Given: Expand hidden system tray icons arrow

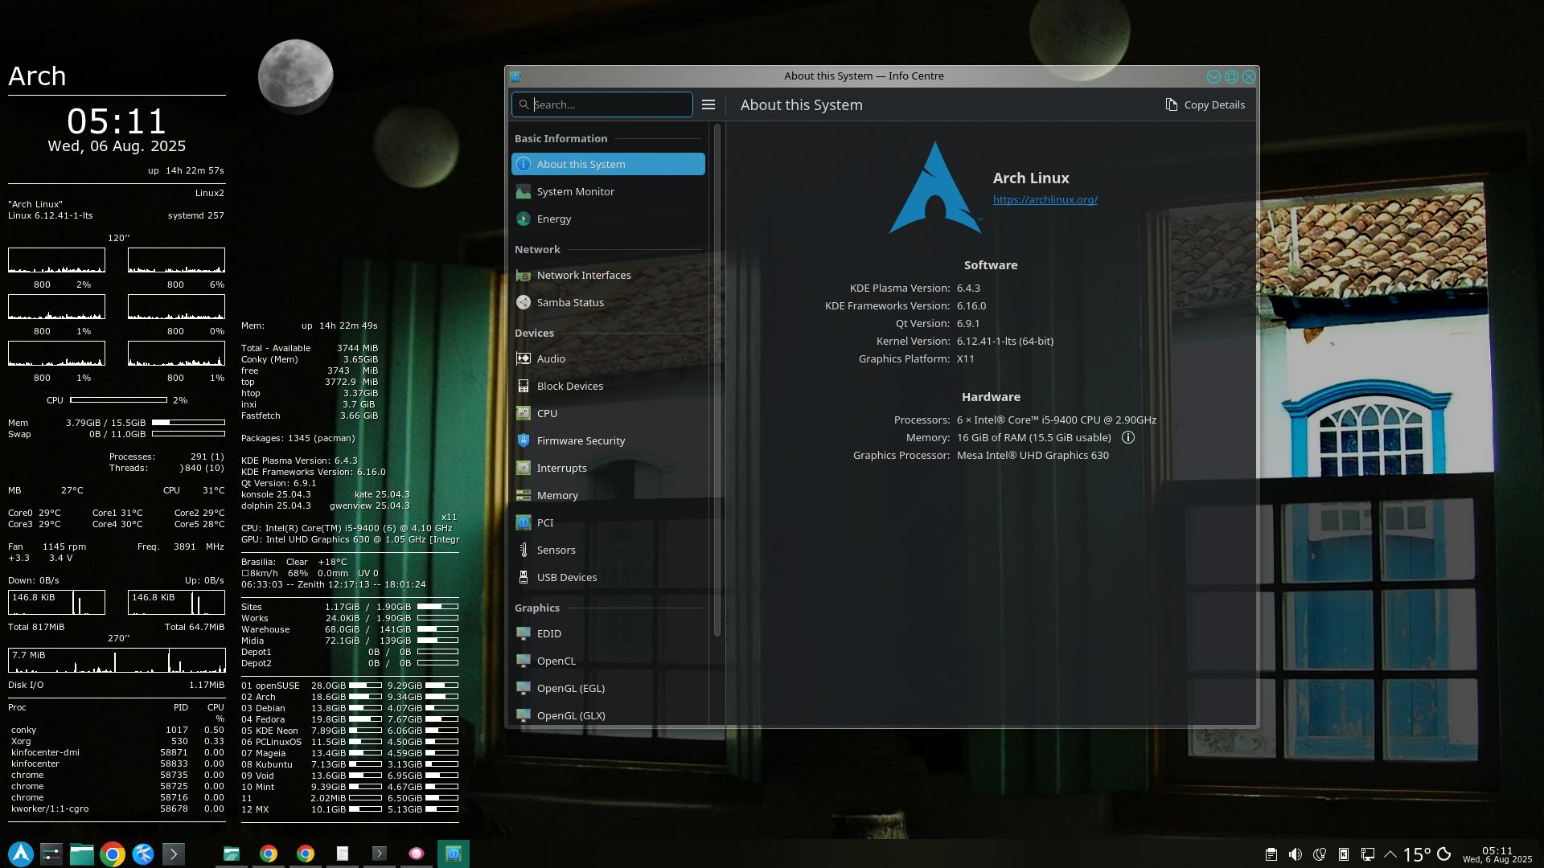Looking at the screenshot, I should tap(1390, 854).
